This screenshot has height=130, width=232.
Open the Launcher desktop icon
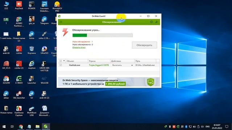coord(32,80)
